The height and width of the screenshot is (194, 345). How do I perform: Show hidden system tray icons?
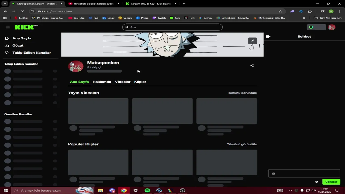[291, 190]
